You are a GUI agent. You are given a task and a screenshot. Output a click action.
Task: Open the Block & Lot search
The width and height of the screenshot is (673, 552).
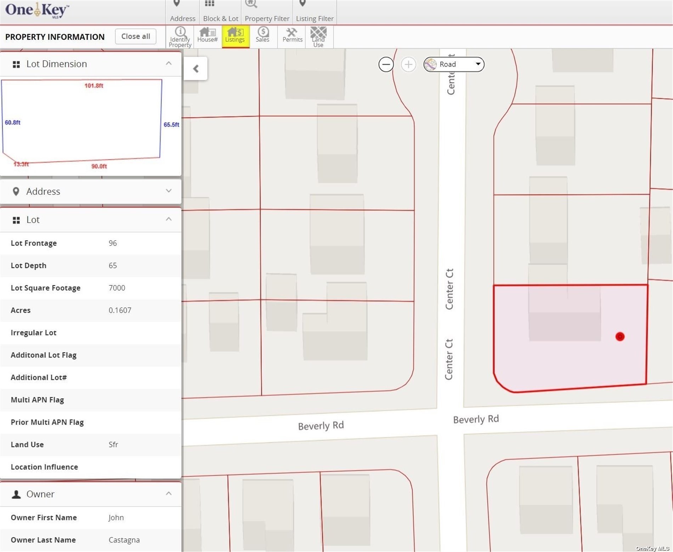click(220, 12)
